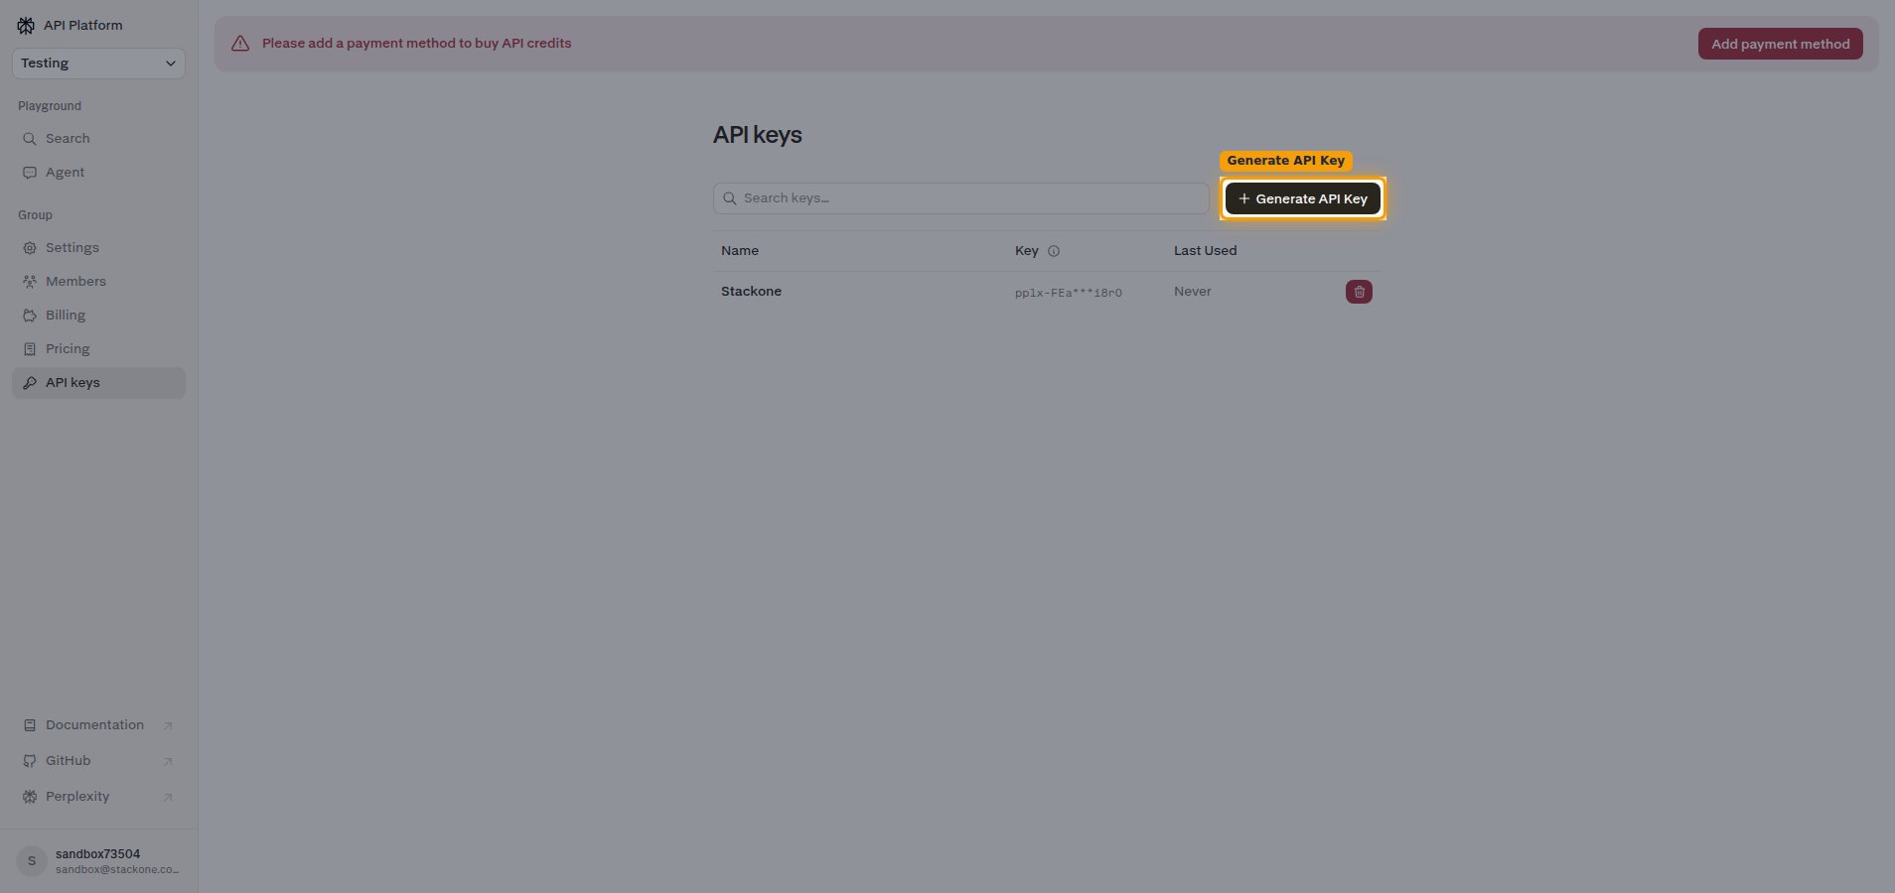The width and height of the screenshot is (1895, 893).
Task: Click the Search keys input field
Action: pyautogui.click(x=960, y=198)
